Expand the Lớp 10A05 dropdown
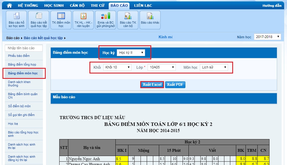Screen dimensions: 287x165 pos(161,67)
